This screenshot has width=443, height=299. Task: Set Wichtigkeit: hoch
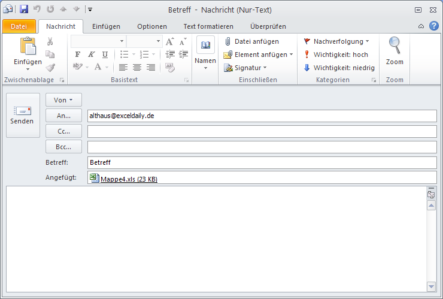point(336,55)
